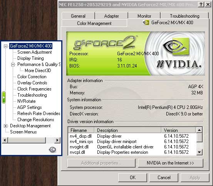Viewport: 213px width, 186px height.
Task: Open the General tab
Action: pos(78,16)
